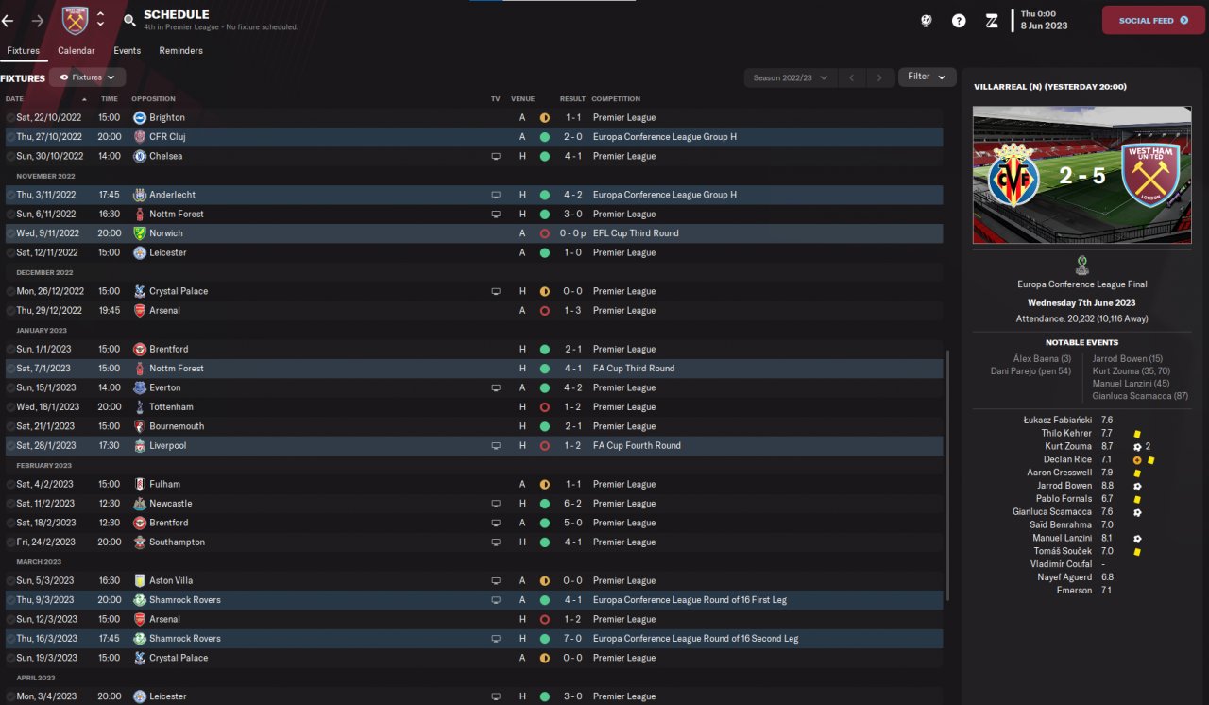Go back with the left arrow
The image size is (1209, 705).
pos(8,20)
